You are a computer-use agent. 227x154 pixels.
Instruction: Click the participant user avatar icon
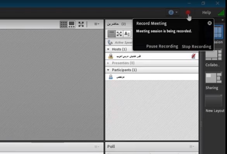111,77
